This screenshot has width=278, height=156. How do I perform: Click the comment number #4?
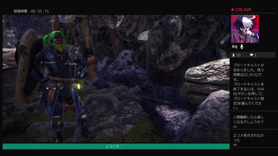[x=235, y=145]
